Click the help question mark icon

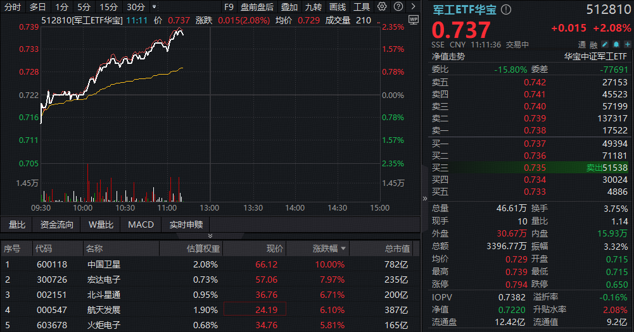click(397, 7)
